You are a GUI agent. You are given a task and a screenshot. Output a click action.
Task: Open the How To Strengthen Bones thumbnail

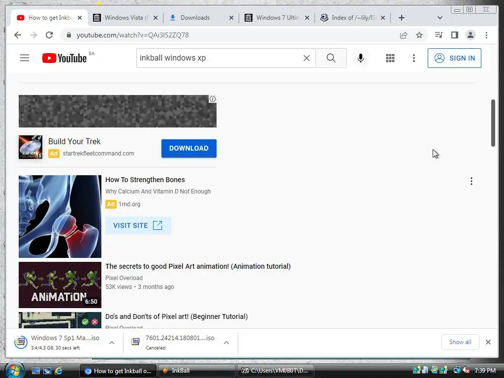(60, 217)
